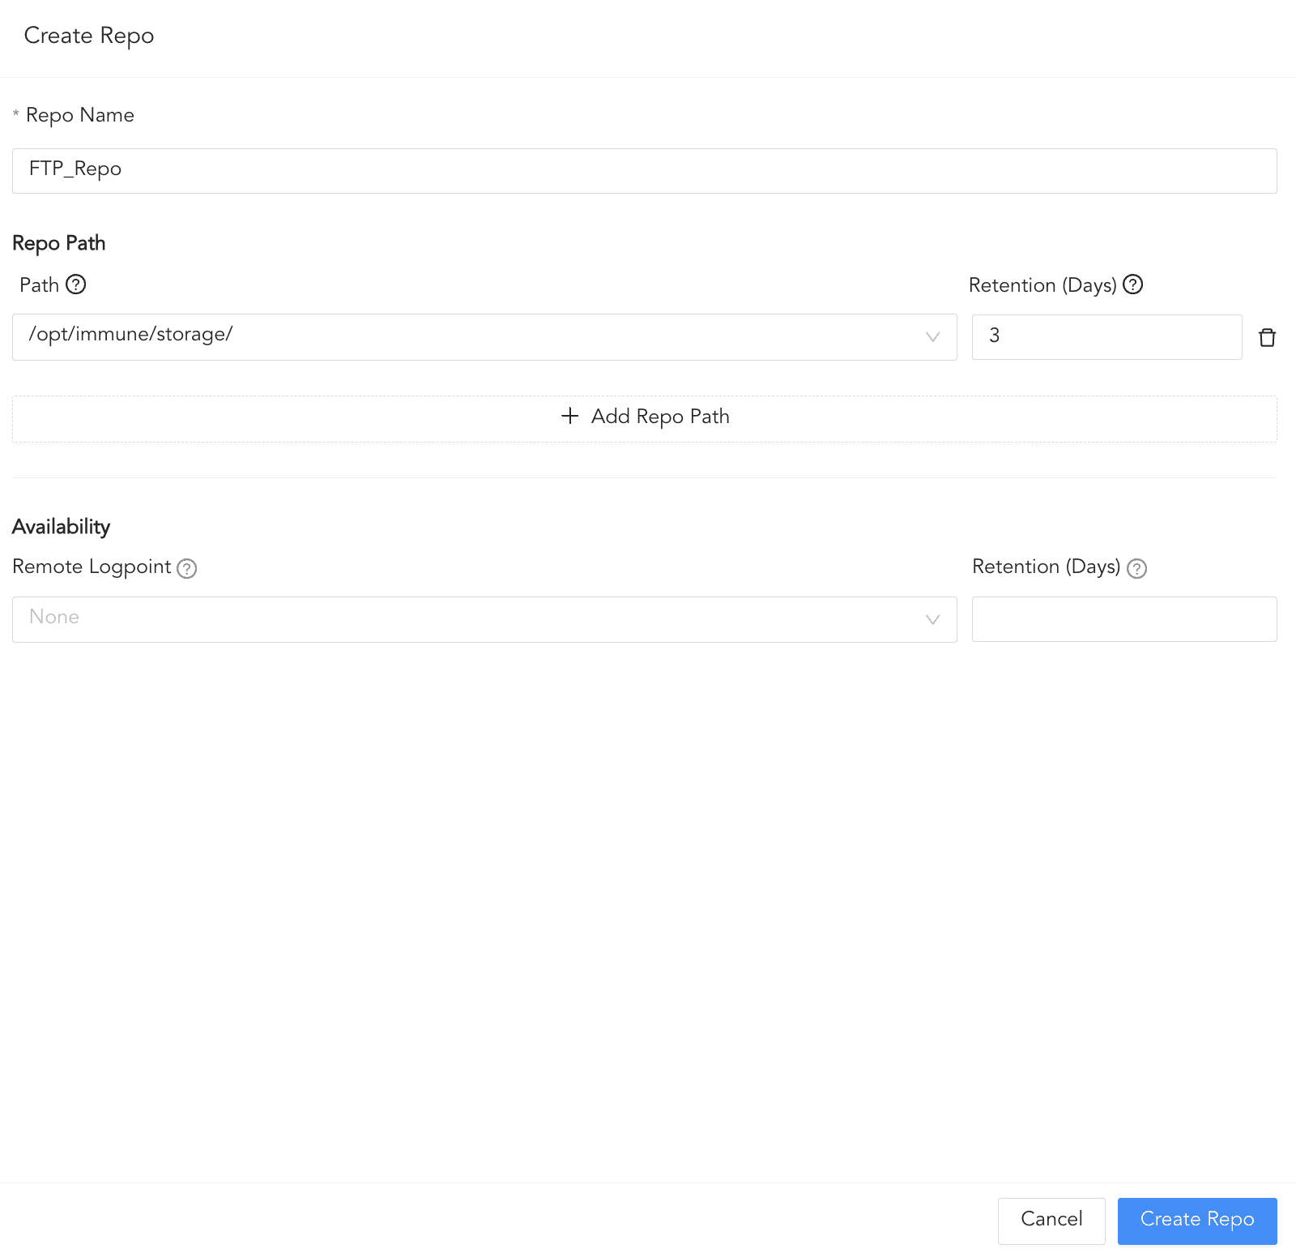Image resolution: width=1296 pixels, height=1253 pixels.
Task: Click the Repo Path section heading
Action: click(x=59, y=243)
